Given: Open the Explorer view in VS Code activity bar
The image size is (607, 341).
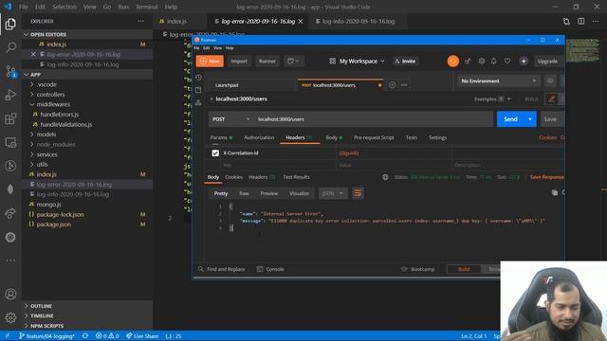Looking at the screenshot, I should point(10,24).
